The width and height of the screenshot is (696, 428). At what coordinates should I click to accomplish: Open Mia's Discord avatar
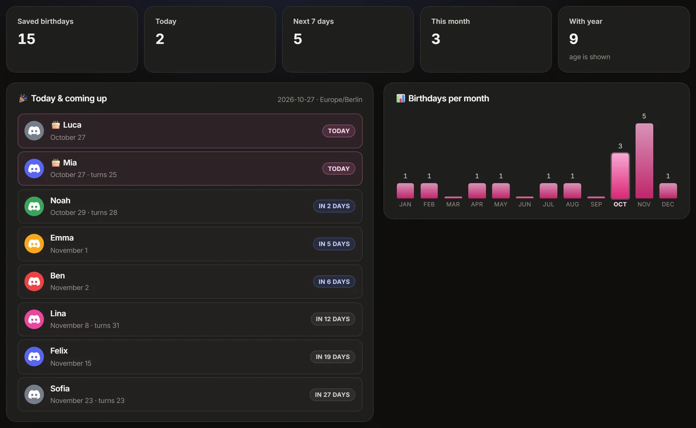pos(34,169)
